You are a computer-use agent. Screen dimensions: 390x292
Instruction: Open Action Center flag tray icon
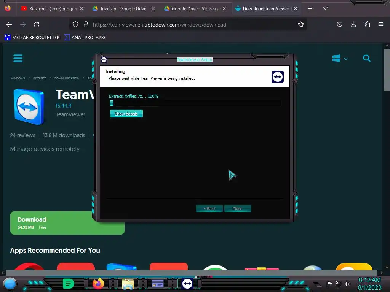(329, 284)
